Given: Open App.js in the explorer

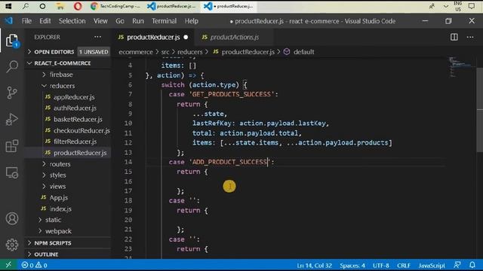Looking at the screenshot, I should tap(59, 197).
